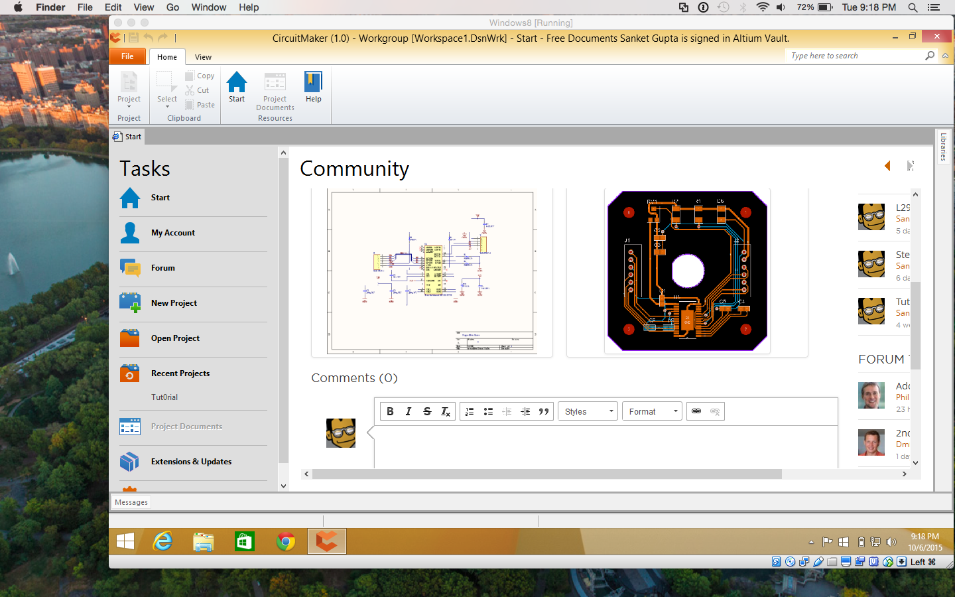Click the search box Type here to search
Image resolution: width=955 pixels, height=597 pixels.
(854, 56)
